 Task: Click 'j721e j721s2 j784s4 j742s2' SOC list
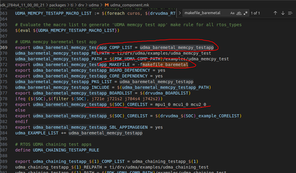pyautogui.click(x=124, y=99)
